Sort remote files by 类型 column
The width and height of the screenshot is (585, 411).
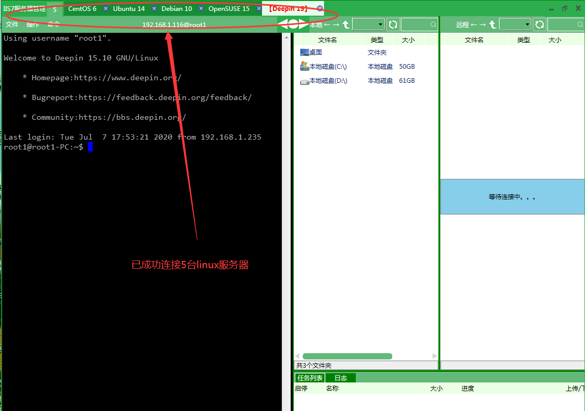524,40
